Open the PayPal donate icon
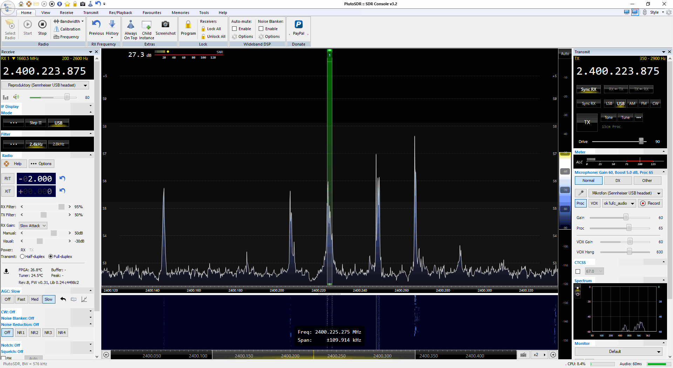The height and width of the screenshot is (368, 673). tap(298, 25)
